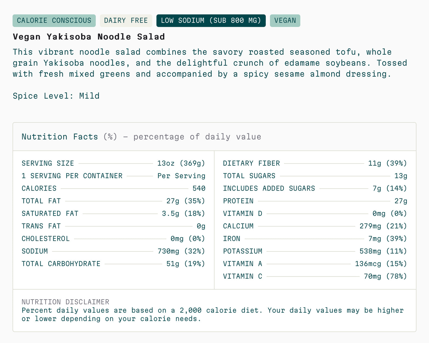Click the Saturated Fat label
This screenshot has height=343, width=429.
[50, 214]
